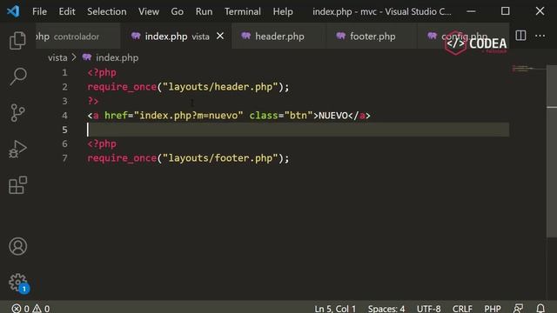The height and width of the screenshot is (313, 557).
Task: Open the Selection menu
Action: [x=106, y=11]
